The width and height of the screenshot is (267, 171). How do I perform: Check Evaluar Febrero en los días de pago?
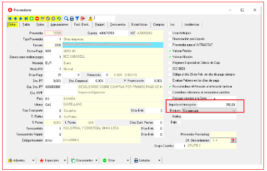tap(170, 80)
